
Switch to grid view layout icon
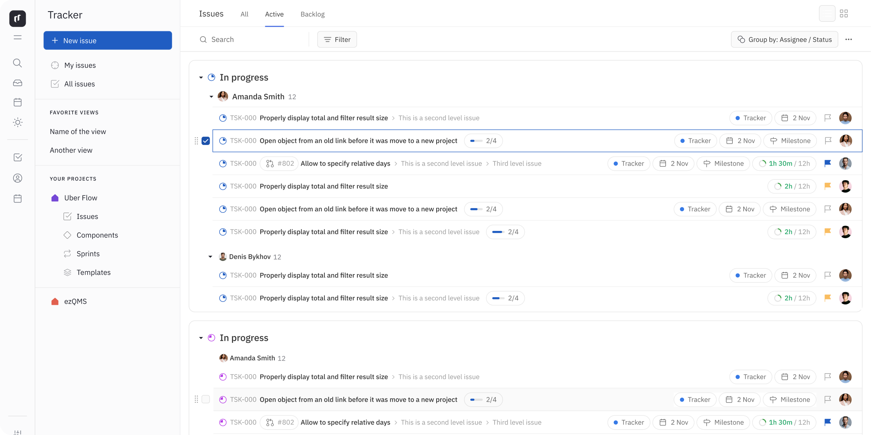coord(844,14)
